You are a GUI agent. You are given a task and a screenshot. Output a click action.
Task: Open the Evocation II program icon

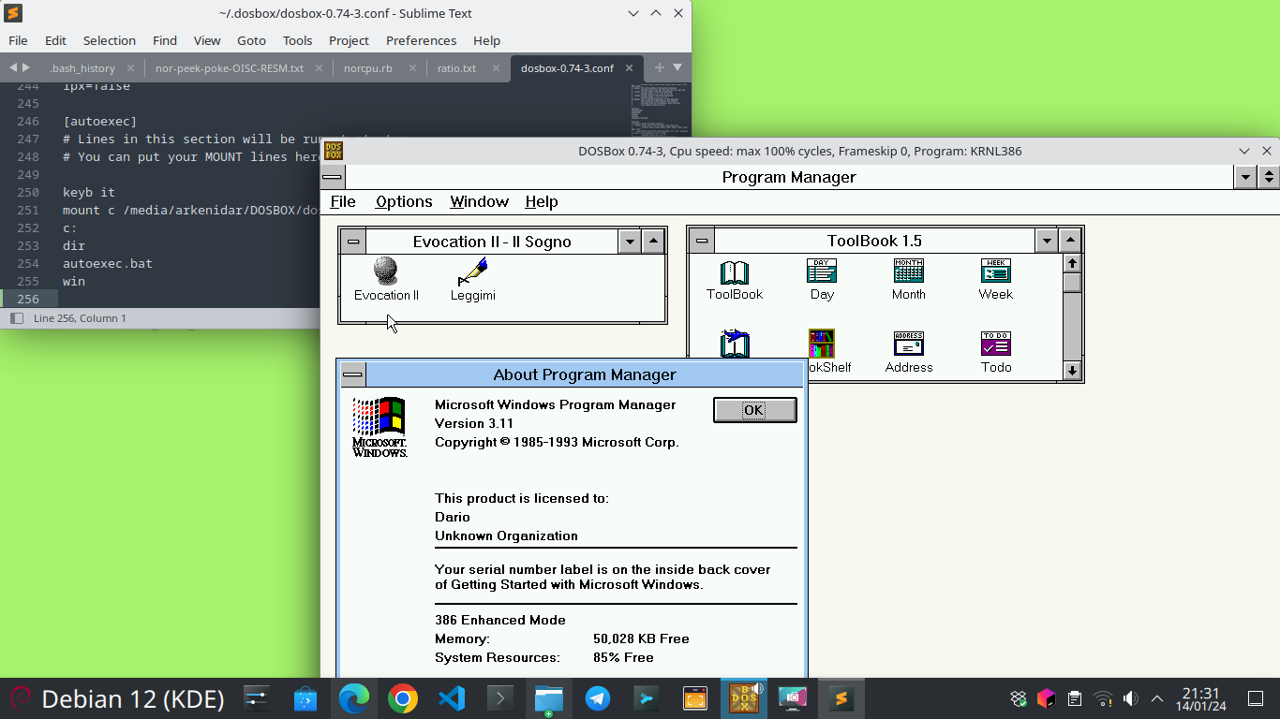pos(385,271)
